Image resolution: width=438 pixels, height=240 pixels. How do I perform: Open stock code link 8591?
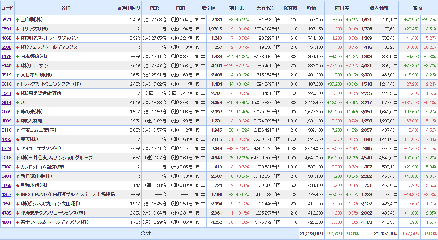[x=6, y=29]
